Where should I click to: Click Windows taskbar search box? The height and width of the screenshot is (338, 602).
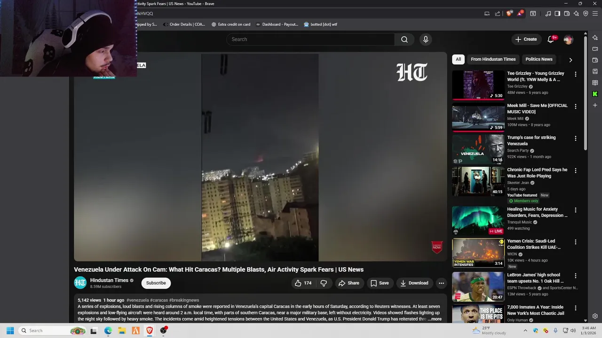tap(52, 330)
